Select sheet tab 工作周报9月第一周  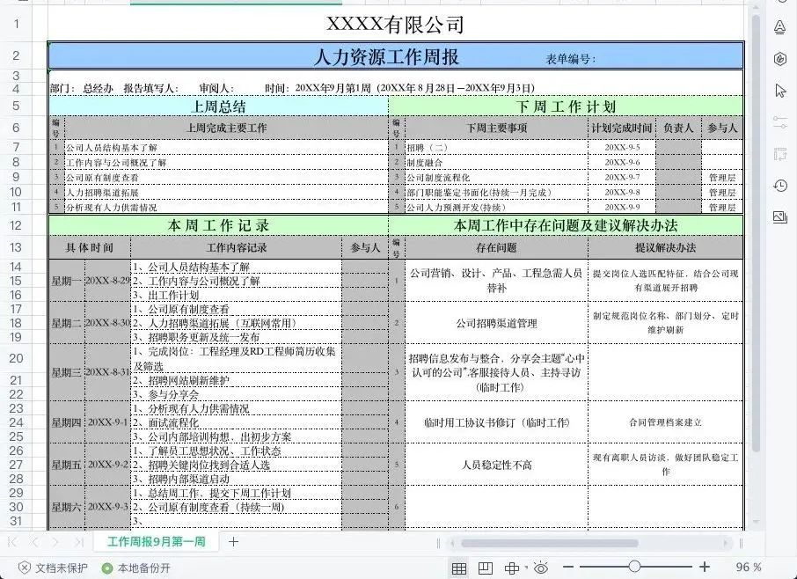[156, 542]
